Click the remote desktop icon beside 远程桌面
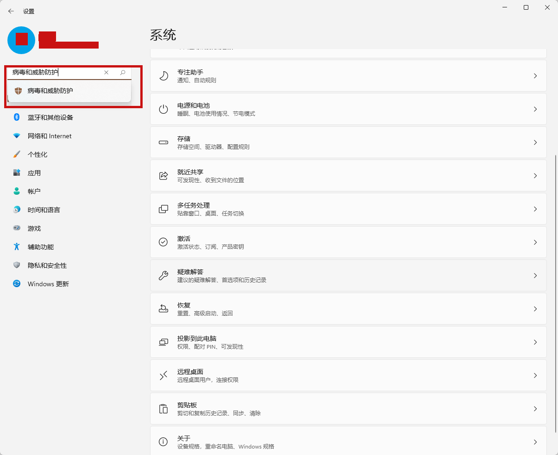This screenshot has height=455, width=558. (163, 375)
